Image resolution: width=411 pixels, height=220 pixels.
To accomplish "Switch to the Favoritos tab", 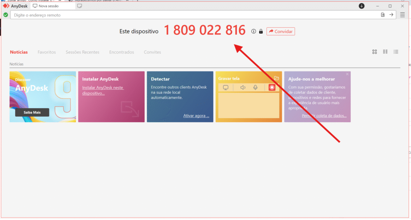I will coord(47,52).
